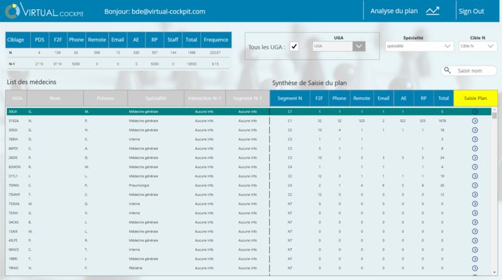
Task: Click the Segment N column header
Action: point(290,98)
